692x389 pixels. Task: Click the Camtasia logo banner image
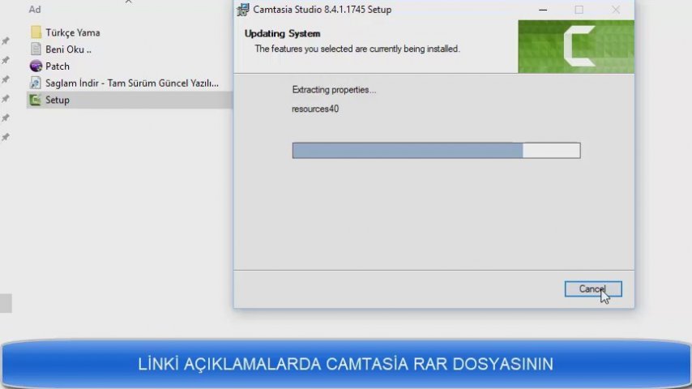pos(576,46)
